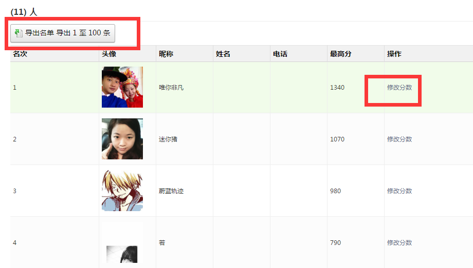This screenshot has width=473, height=268.
Task: Export the list of 1 to 100 records
Action: coord(63,33)
